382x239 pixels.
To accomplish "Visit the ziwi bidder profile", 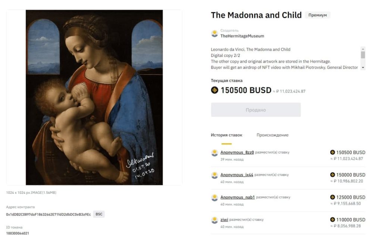I will (224, 220).
